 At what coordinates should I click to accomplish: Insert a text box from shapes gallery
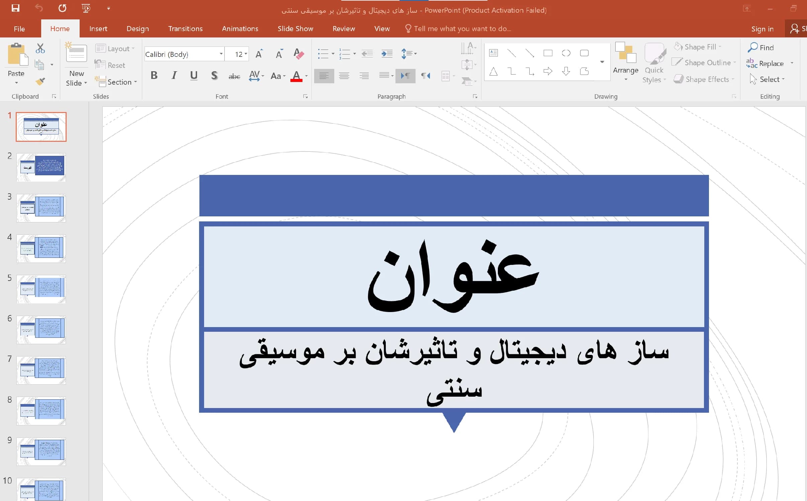click(x=494, y=53)
